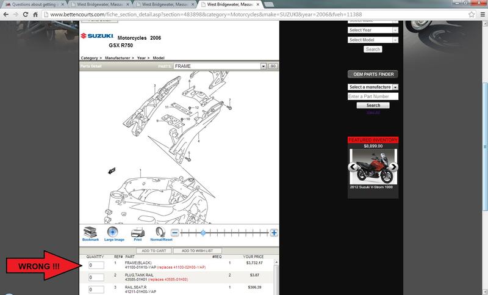Select the active West Bridgewater tab
The height and width of the screenshot is (295, 488).
click(231, 5)
